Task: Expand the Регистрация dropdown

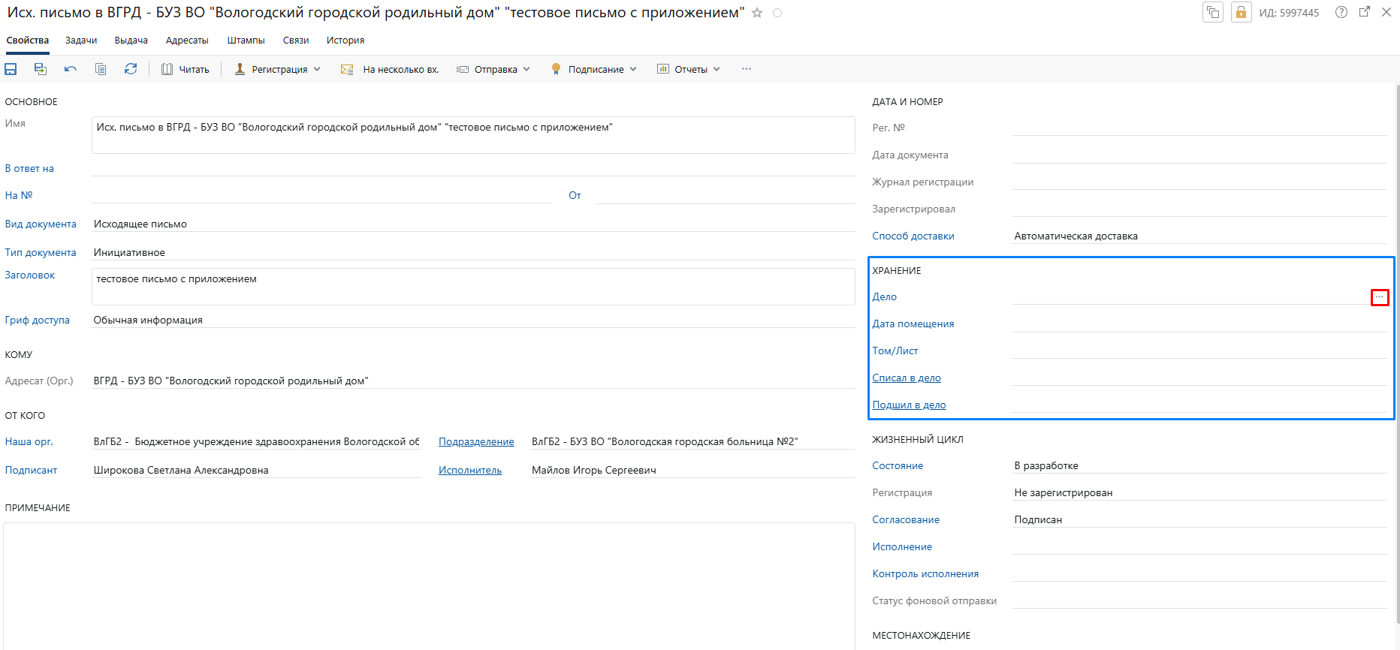Action: [x=278, y=69]
